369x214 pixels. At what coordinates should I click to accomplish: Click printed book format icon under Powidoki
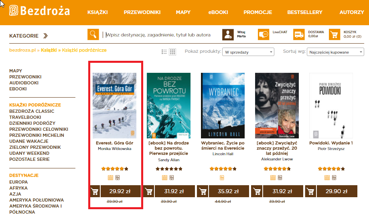click(327, 178)
